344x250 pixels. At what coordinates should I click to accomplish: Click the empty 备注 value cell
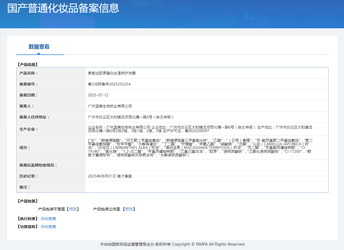click(x=206, y=187)
